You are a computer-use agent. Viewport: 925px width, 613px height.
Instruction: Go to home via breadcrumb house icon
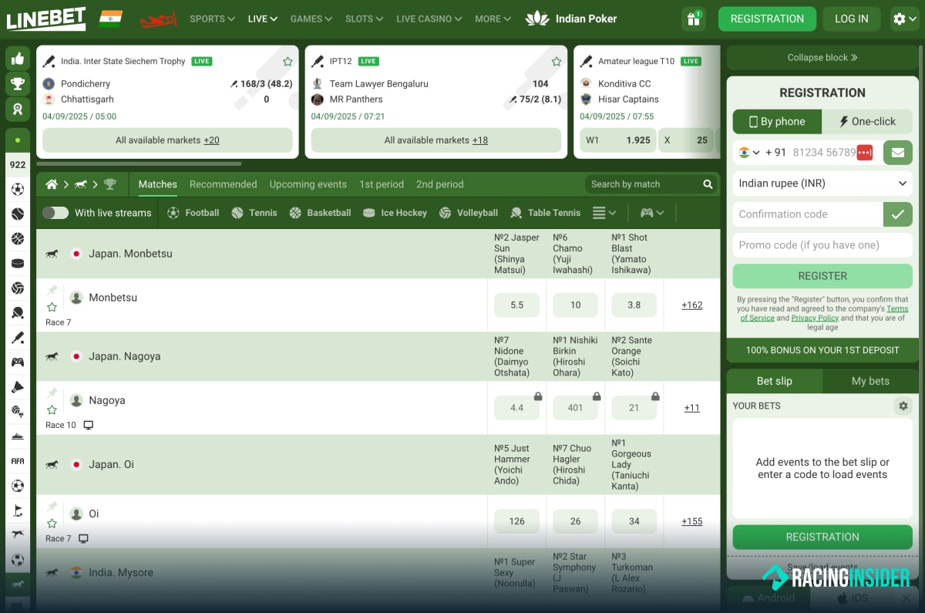coord(52,184)
